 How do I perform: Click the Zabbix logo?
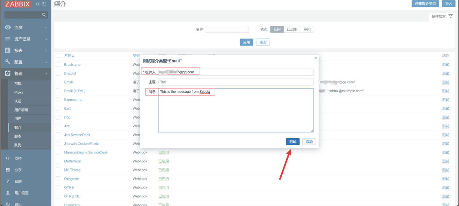click(x=18, y=4)
